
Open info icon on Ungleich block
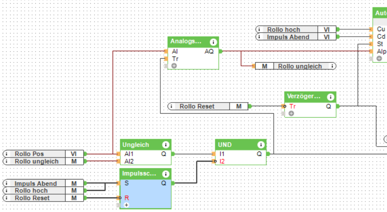coord(166,145)
